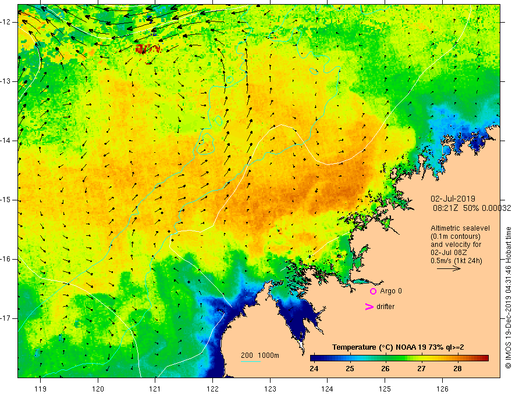Click the '02-Jul 08Z' text line
Viewport: 512px width, 395px height.
pos(449,253)
